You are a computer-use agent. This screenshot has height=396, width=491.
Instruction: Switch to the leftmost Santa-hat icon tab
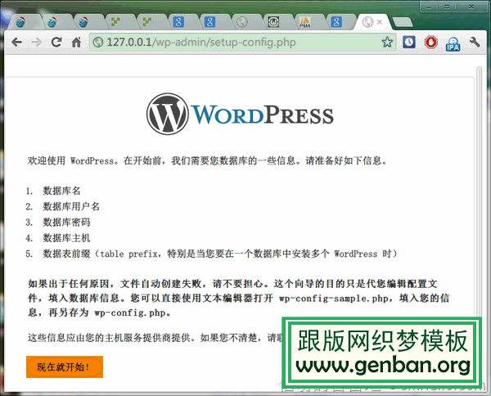pos(20,22)
